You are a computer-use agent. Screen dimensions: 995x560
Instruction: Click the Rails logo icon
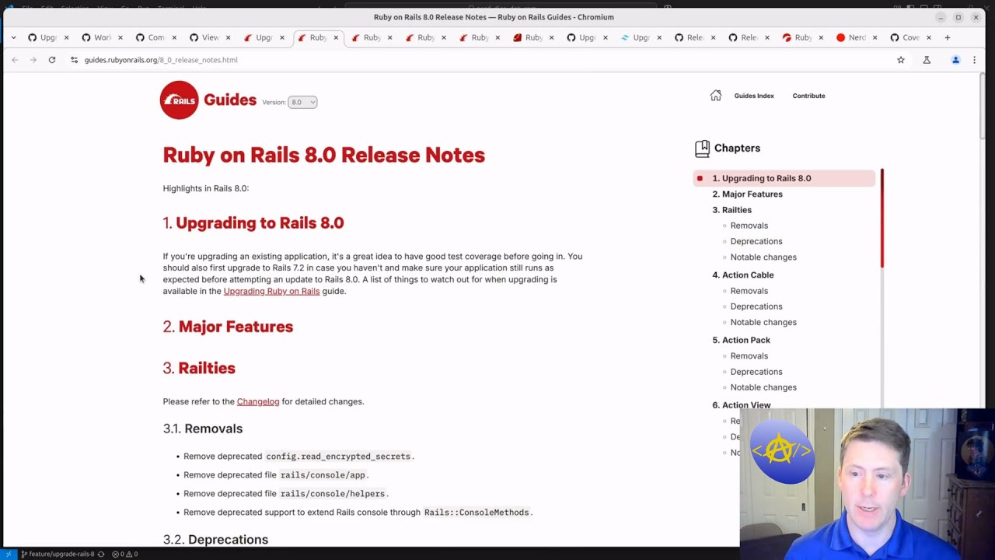pyautogui.click(x=180, y=100)
